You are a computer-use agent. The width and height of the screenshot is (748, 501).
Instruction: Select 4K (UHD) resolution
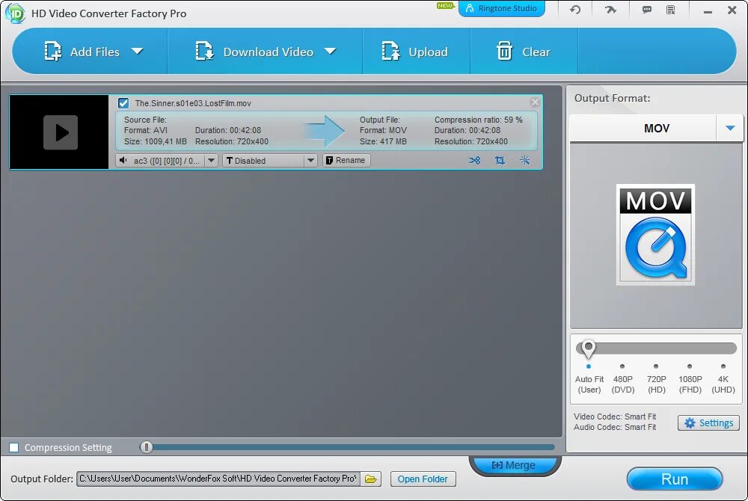tap(723, 384)
